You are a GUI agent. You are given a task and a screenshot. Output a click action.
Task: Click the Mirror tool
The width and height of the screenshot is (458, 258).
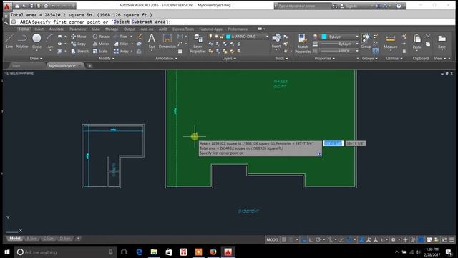(101, 44)
